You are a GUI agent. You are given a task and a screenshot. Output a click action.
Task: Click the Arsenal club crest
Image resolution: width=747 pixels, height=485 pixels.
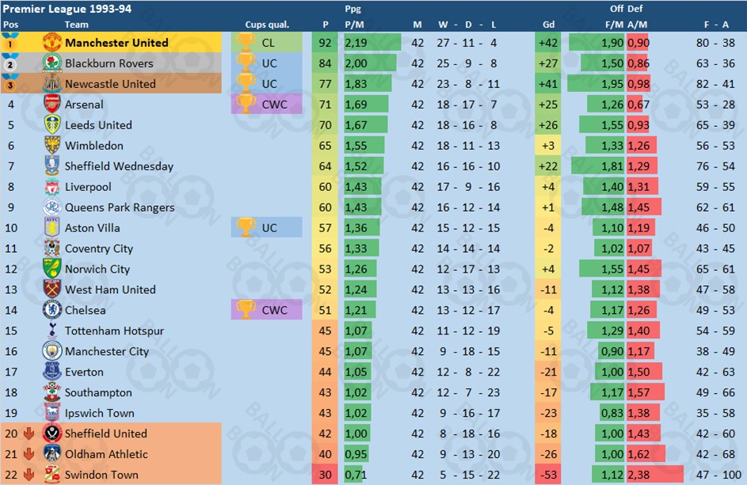[52, 104]
